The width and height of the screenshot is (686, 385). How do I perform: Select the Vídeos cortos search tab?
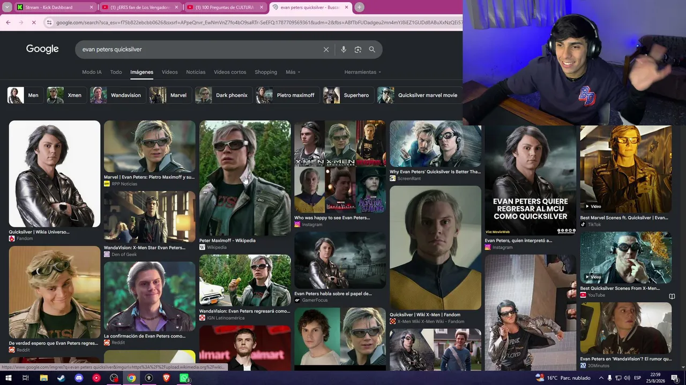(x=230, y=72)
